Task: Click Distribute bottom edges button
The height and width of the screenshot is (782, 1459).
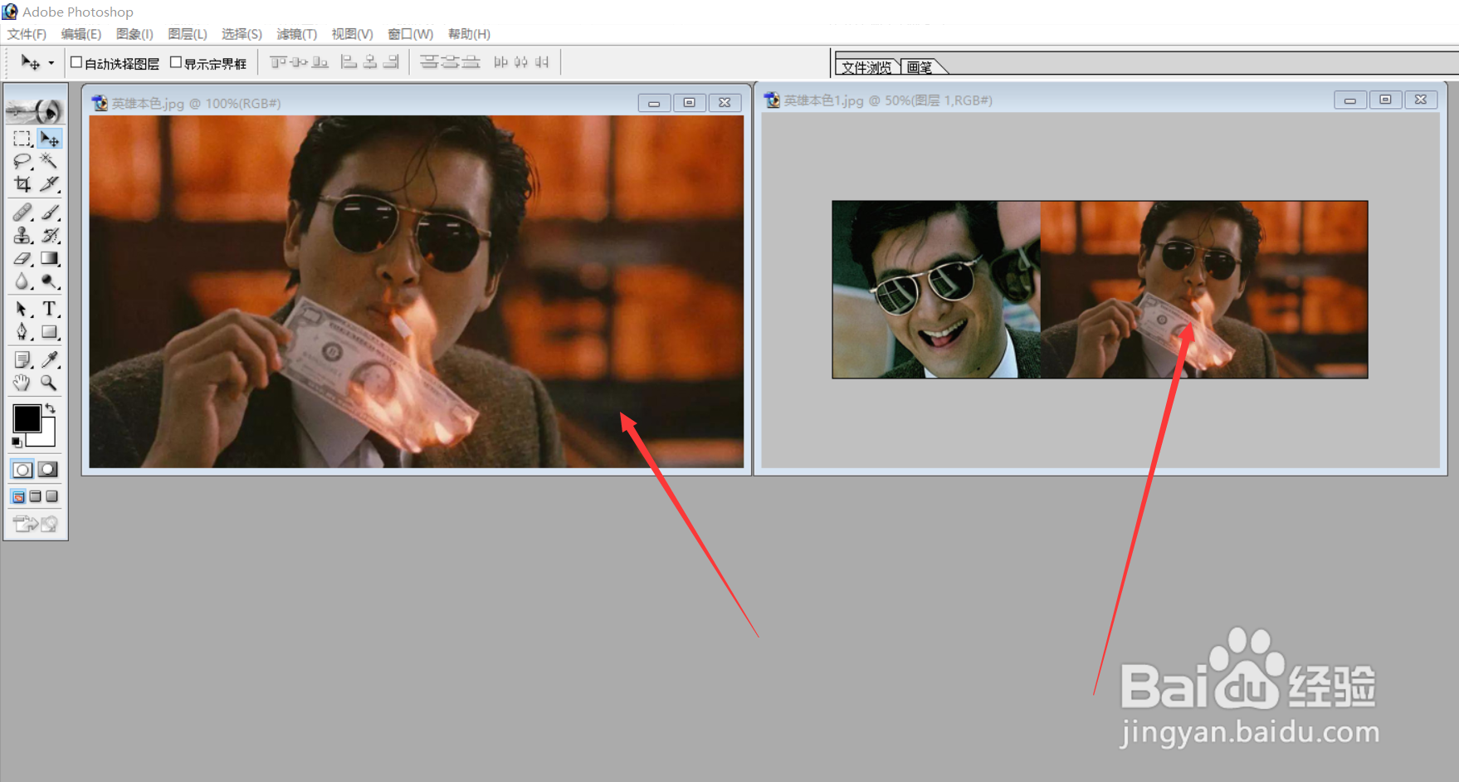Action: click(x=471, y=62)
